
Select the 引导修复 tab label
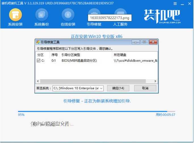click(94, 24)
